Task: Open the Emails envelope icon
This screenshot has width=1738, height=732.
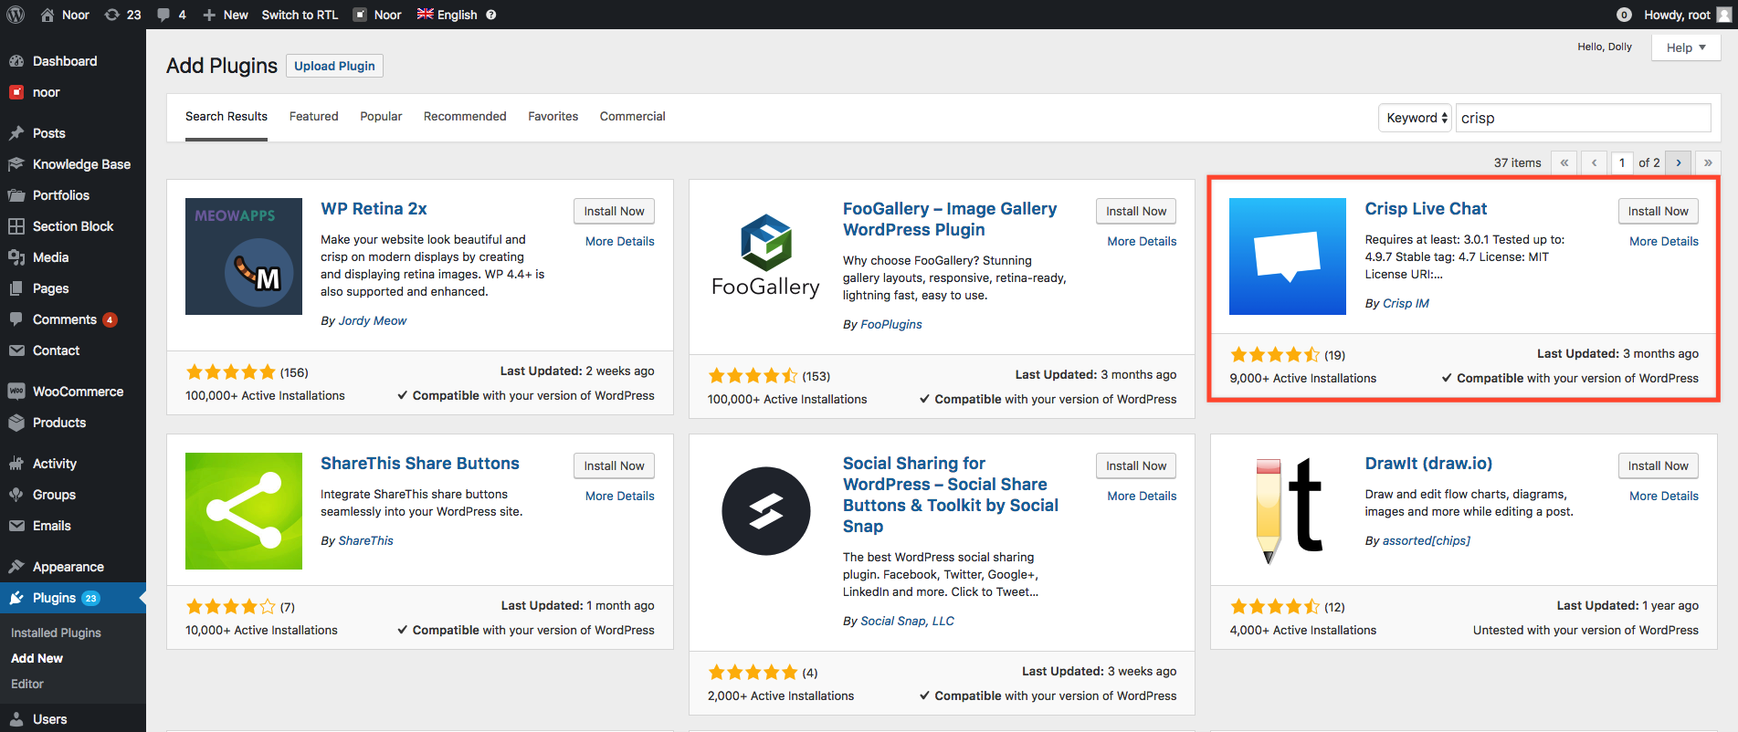Action: (x=16, y=526)
